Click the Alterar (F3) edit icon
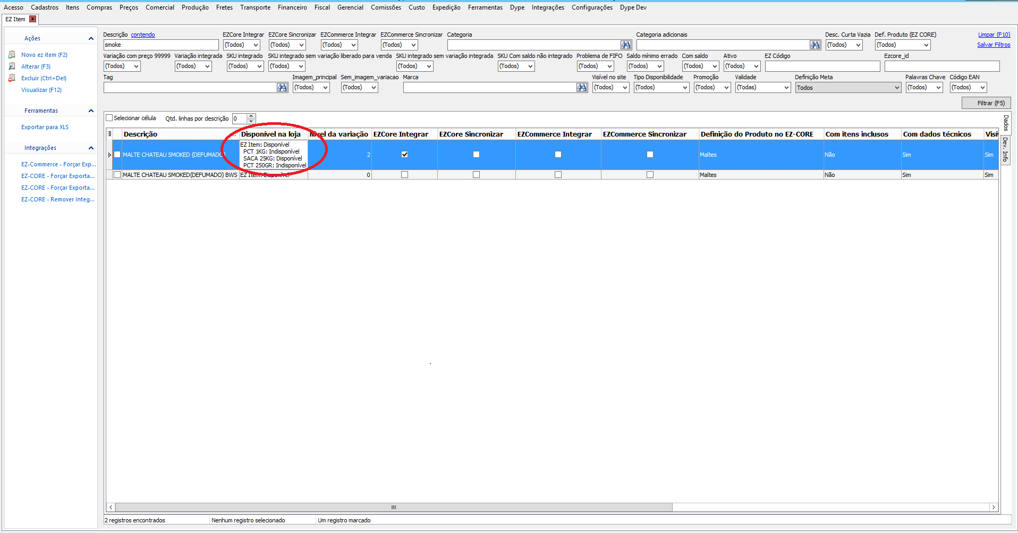 coord(12,66)
